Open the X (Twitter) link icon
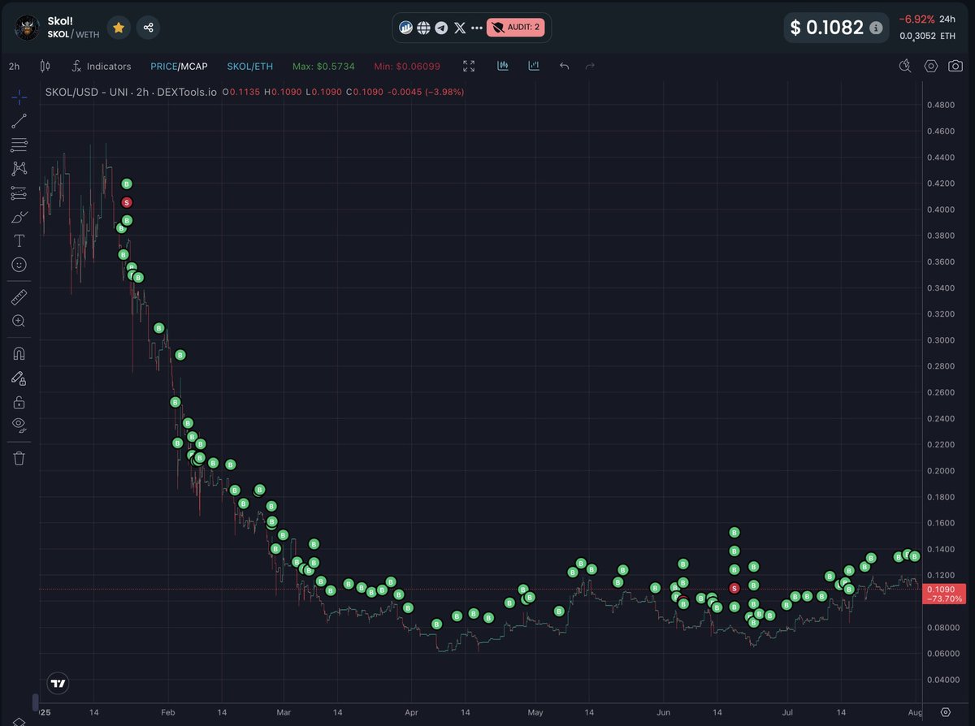This screenshot has width=975, height=726. (x=460, y=28)
